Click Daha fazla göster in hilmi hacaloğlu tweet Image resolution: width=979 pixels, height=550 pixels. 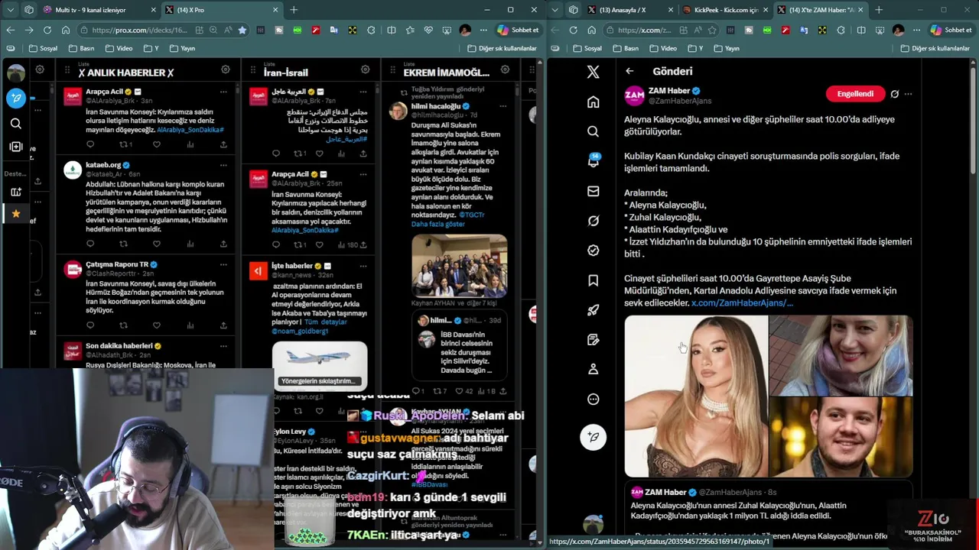tap(437, 225)
